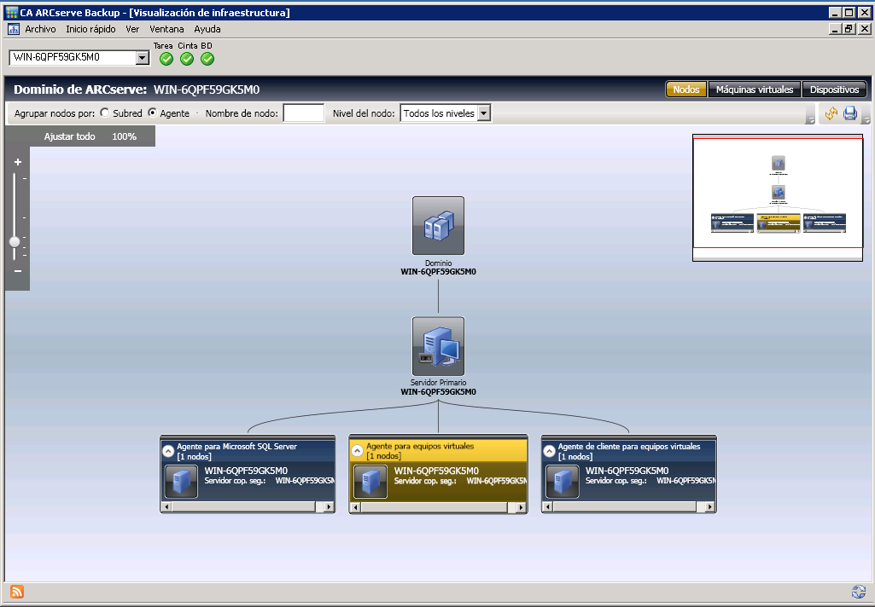Click the 100% zoom button
875x607 pixels.
click(x=124, y=136)
